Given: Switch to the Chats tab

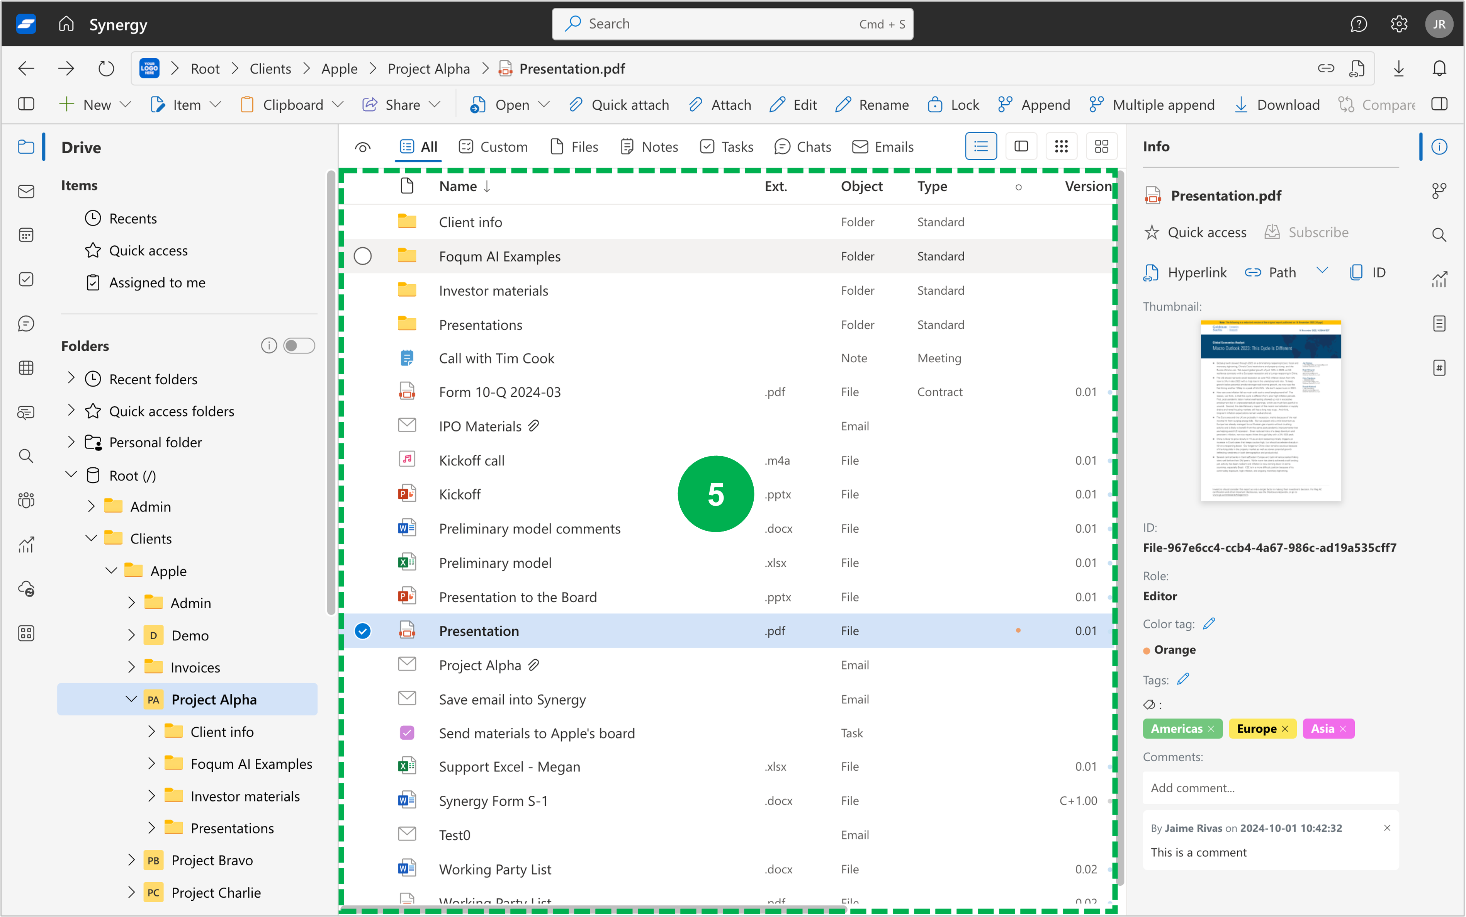Looking at the screenshot, I should pyautogui.click(x=802, y=147).
